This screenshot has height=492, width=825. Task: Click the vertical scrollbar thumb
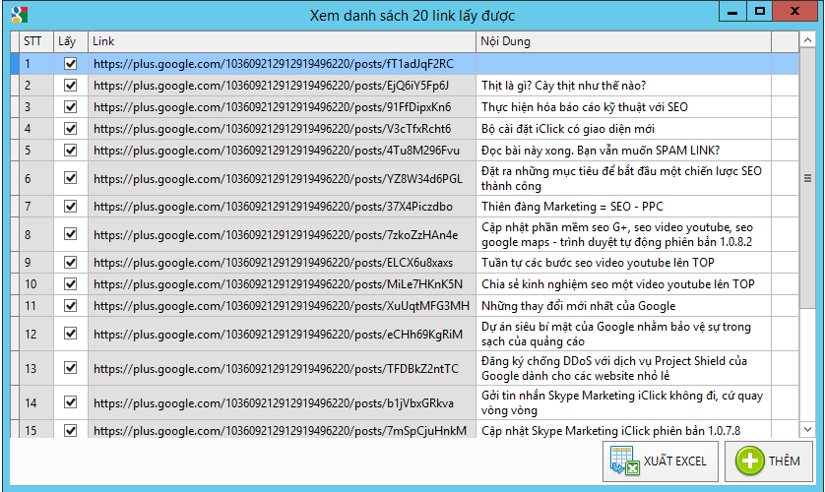[807, 178]
